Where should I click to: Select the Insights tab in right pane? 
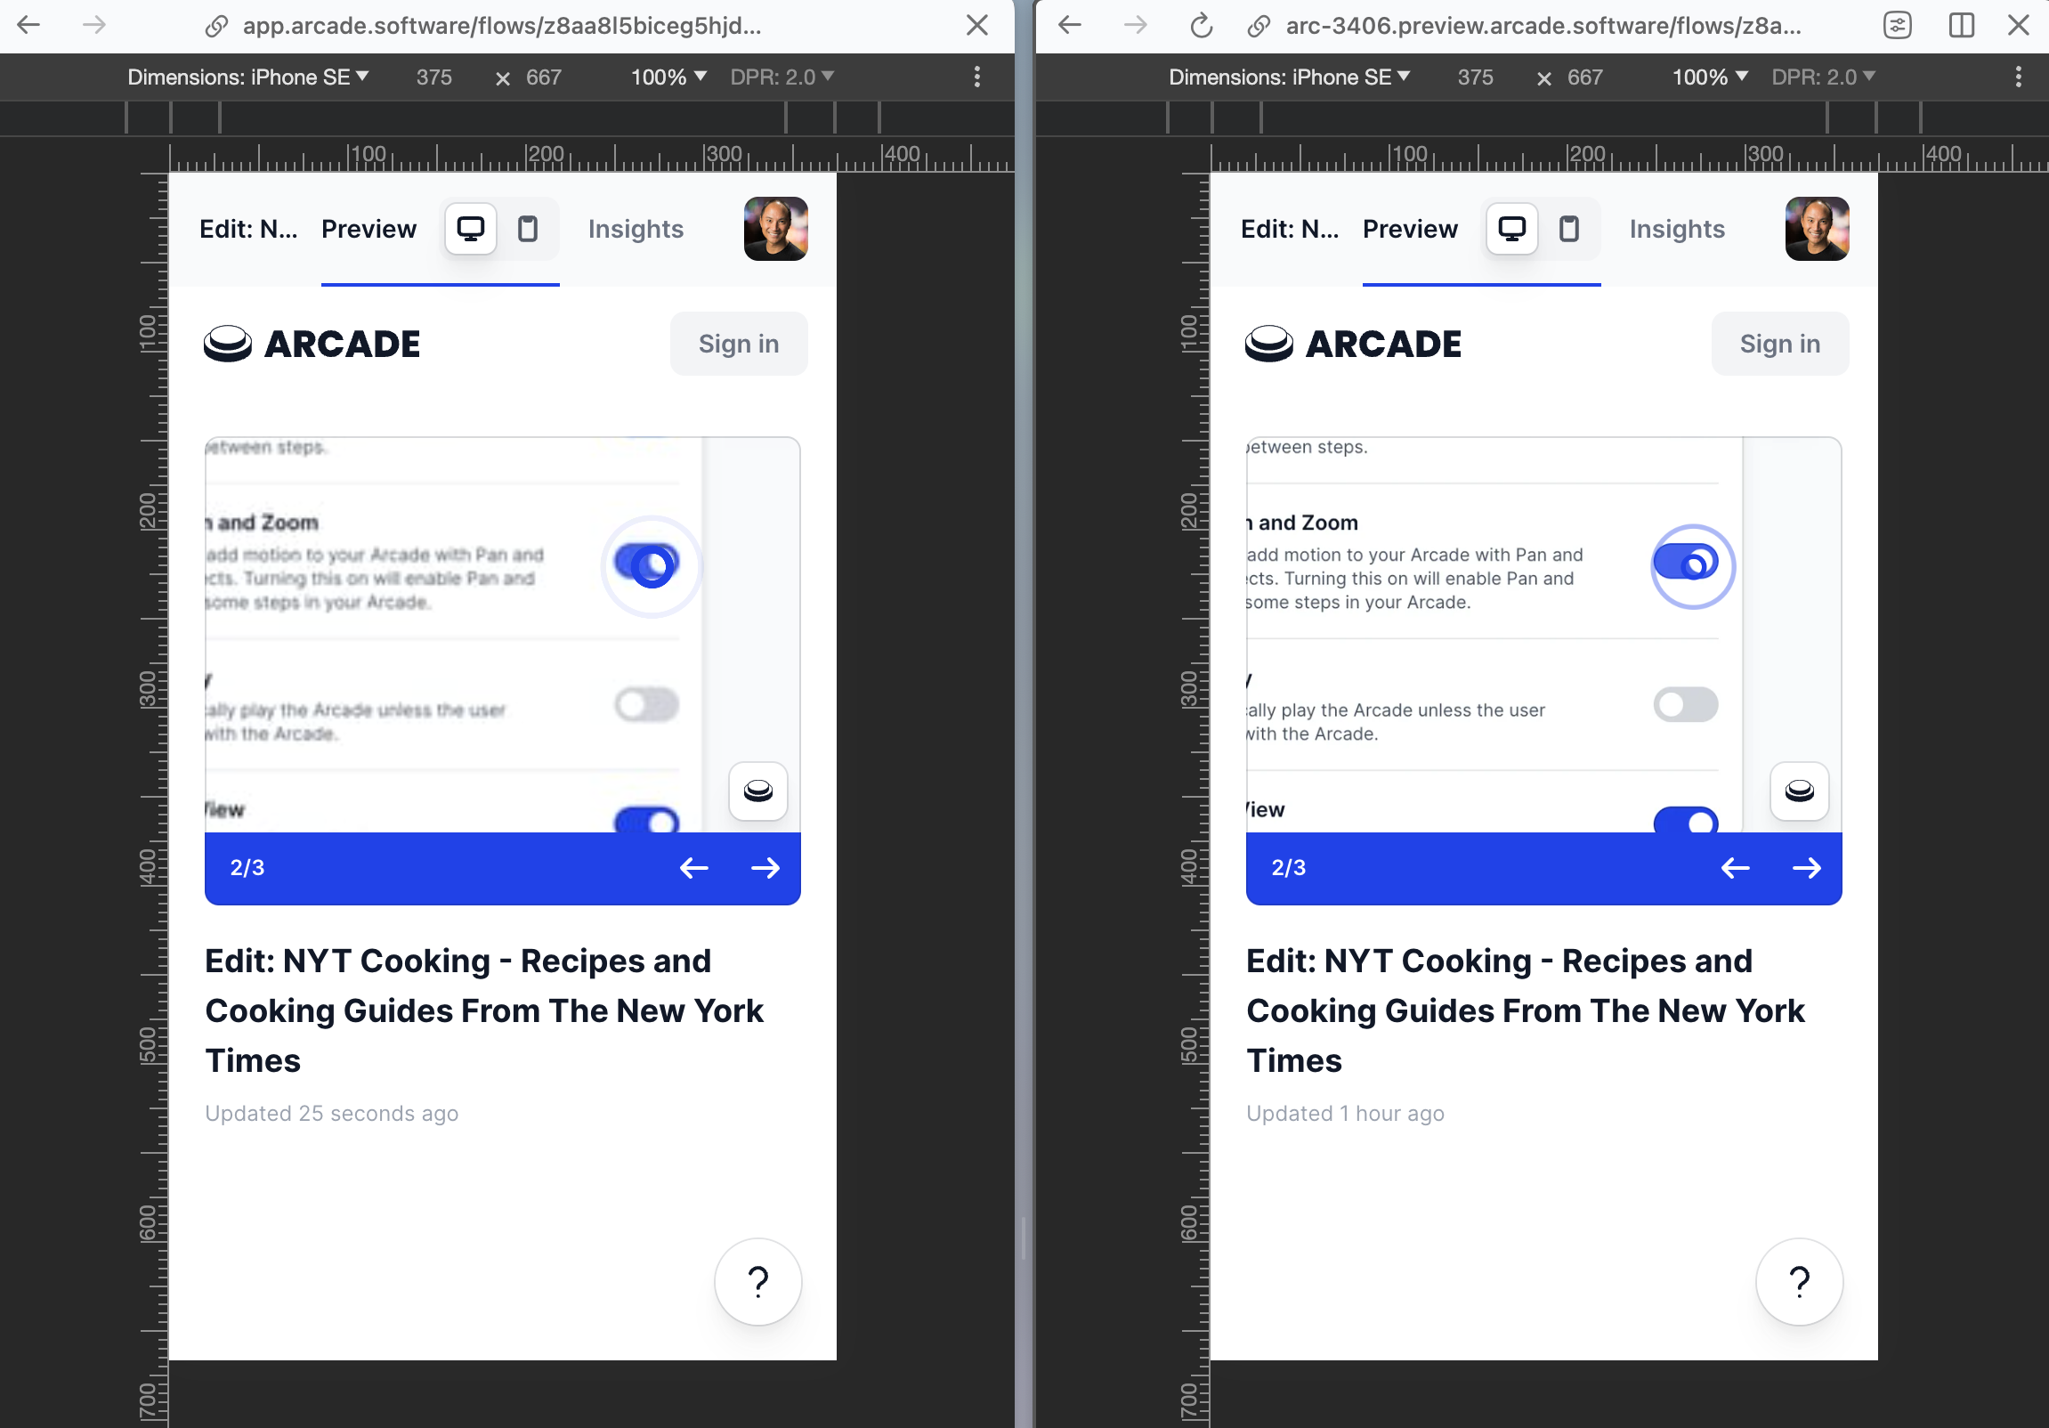coord(1677,230)
